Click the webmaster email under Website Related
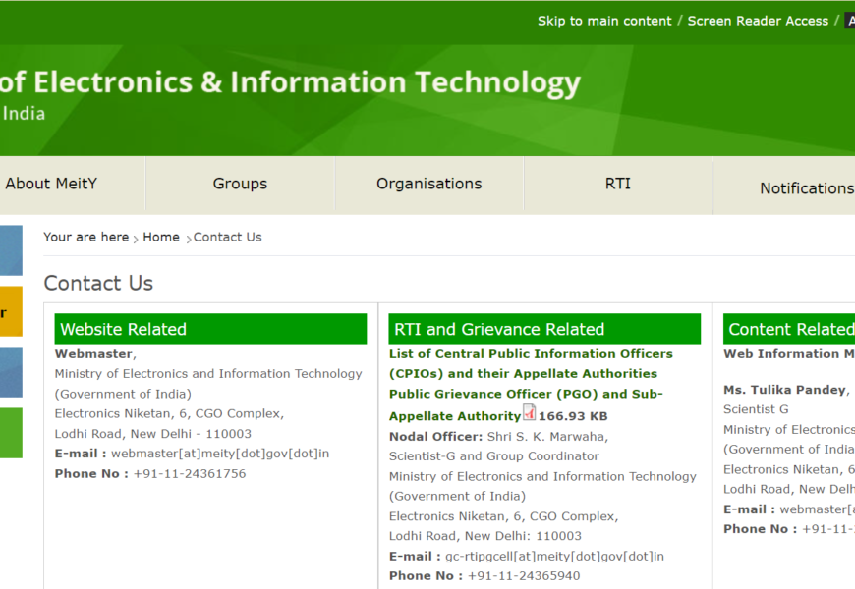This screenshot has height=589, width=855. pyautogui.click(x=220, y=454)
